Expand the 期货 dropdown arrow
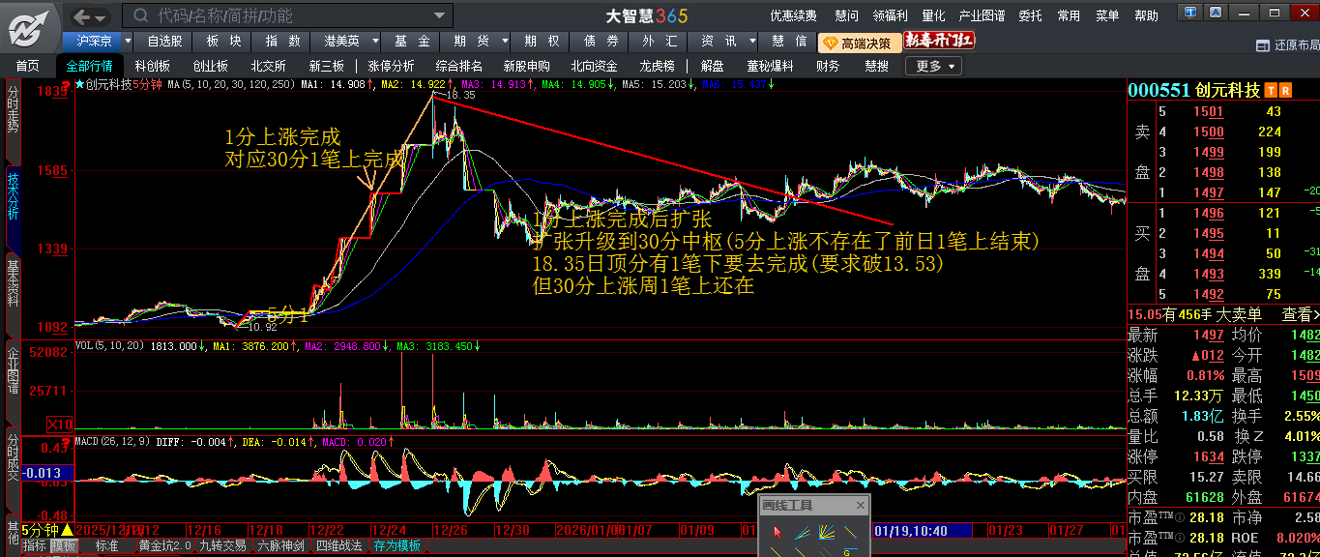 coord(507,42)
